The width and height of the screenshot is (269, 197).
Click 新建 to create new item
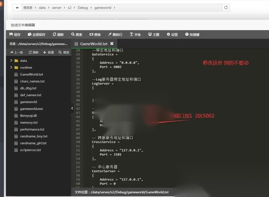point(48,52)
